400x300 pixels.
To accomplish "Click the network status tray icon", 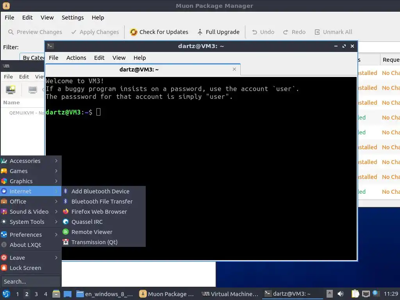I will [366, 294].
